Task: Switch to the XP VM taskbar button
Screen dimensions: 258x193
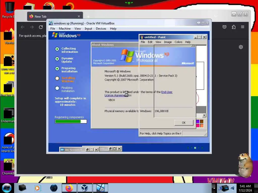Action: (x=101, y=188)
